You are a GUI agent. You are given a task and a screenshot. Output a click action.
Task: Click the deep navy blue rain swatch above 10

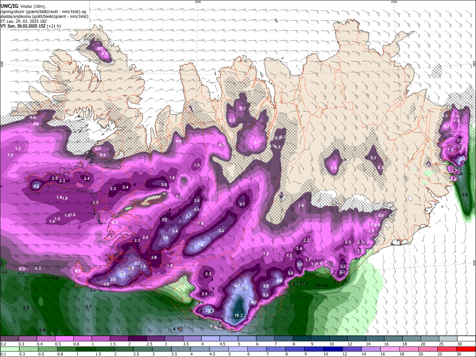coord(333,349)
